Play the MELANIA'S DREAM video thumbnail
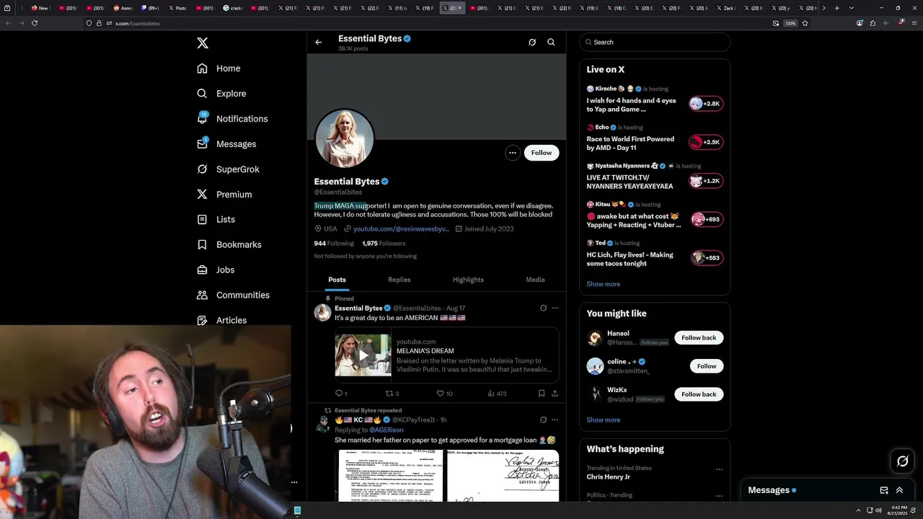The image size is (923, 519). [x=363, y=355]
